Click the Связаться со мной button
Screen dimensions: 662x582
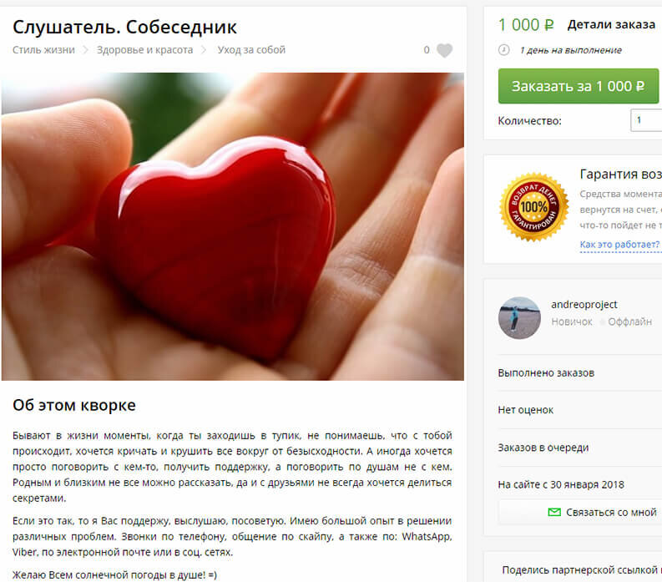point(580,513)
